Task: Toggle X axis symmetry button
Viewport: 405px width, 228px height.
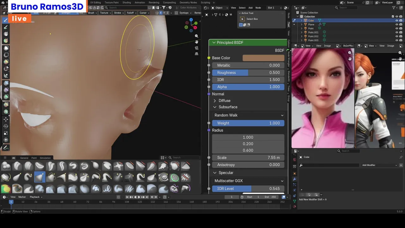Action: 161,13
